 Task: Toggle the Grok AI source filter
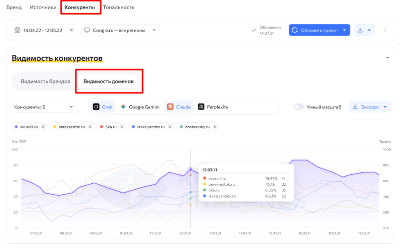coord(103,107)
